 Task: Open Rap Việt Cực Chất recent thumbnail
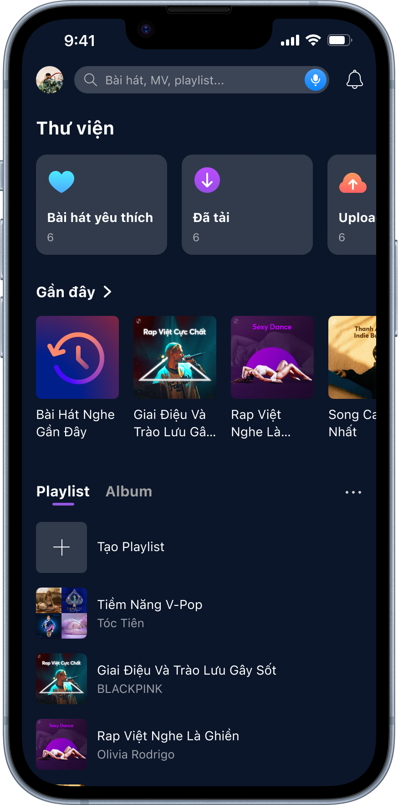point(175,357)
